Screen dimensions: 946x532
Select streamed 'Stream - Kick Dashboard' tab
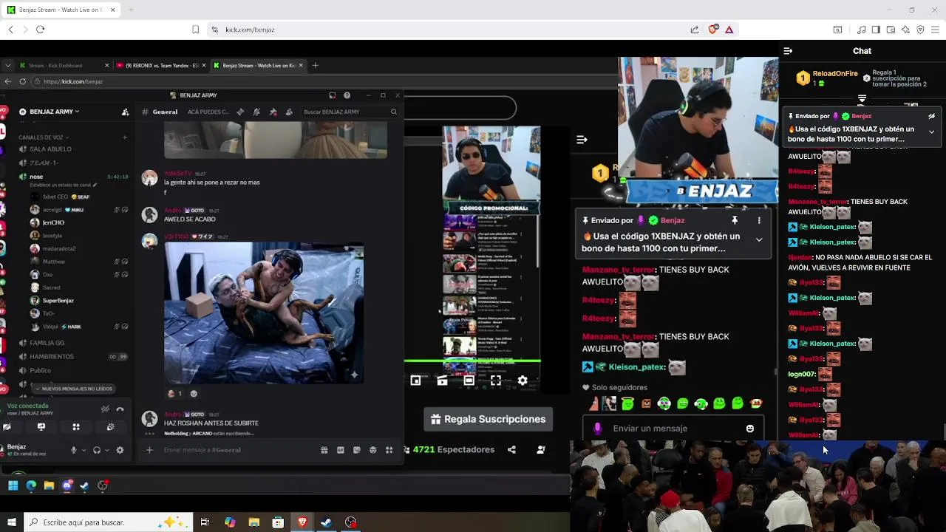[64, 65]
